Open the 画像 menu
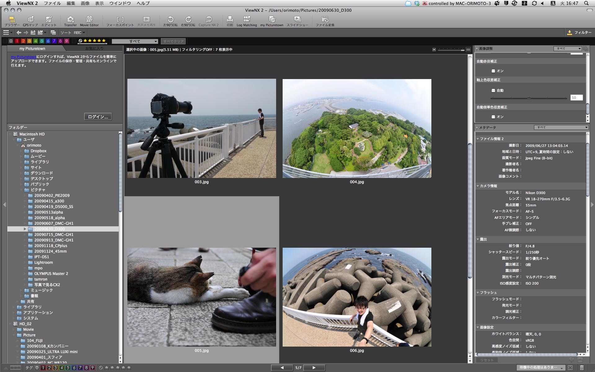This screenshot has width=595, height=372. 85,3
